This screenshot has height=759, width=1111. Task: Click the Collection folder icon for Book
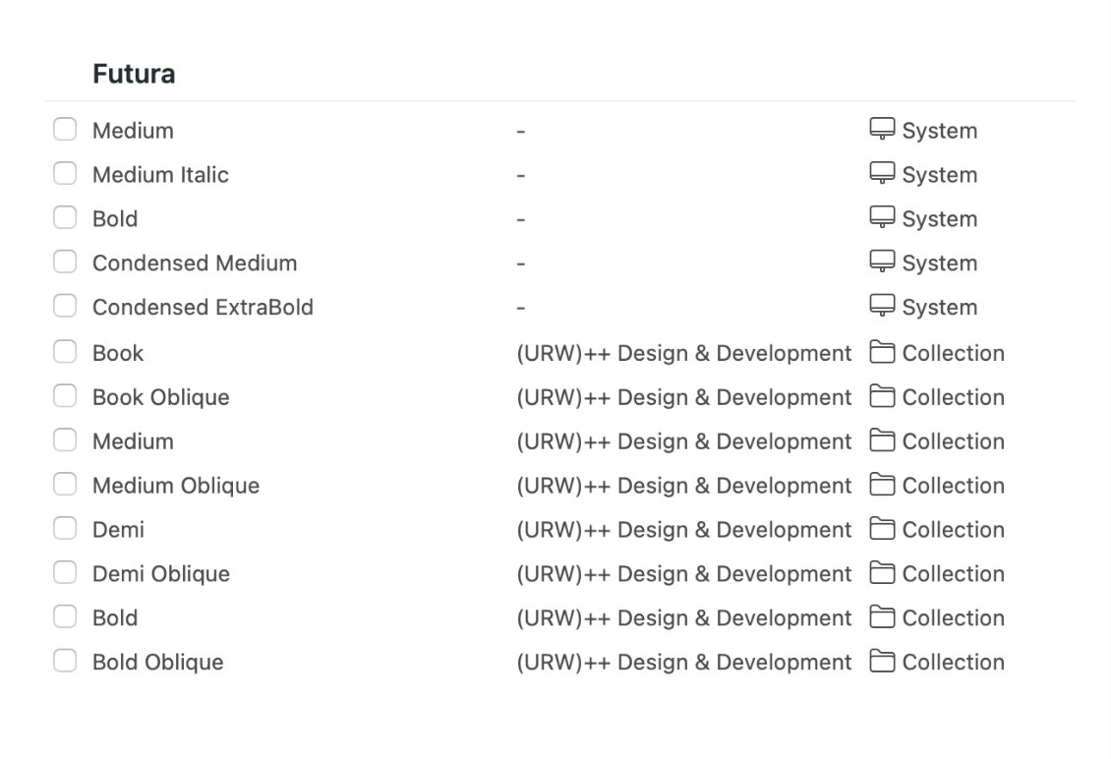(x=882, y=352)
